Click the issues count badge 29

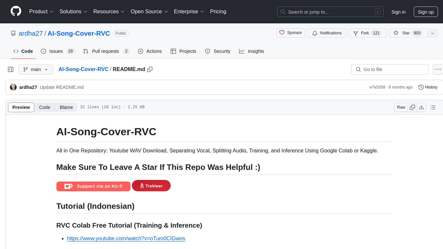coord(70,51)
